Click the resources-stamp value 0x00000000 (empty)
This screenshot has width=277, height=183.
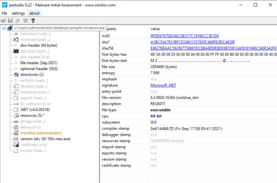tap(167, 141)
